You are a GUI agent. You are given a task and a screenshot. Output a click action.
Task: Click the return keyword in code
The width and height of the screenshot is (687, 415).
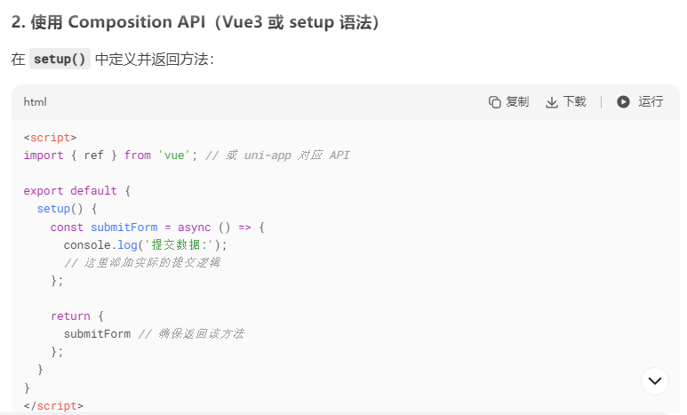point(70,316)
